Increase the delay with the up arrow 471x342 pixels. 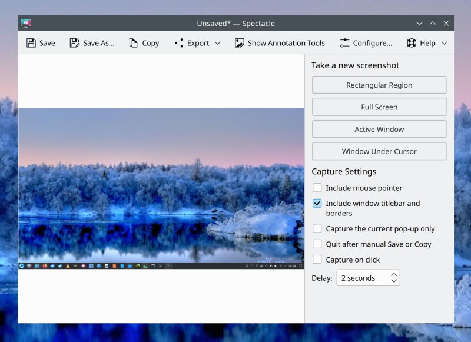pos(394,274)
